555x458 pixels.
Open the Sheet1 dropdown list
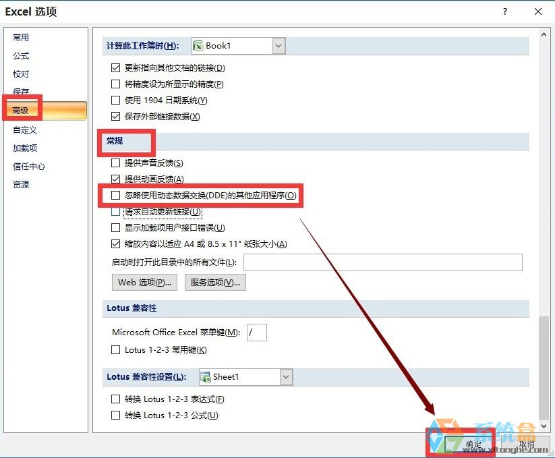(x=285, y=377)
